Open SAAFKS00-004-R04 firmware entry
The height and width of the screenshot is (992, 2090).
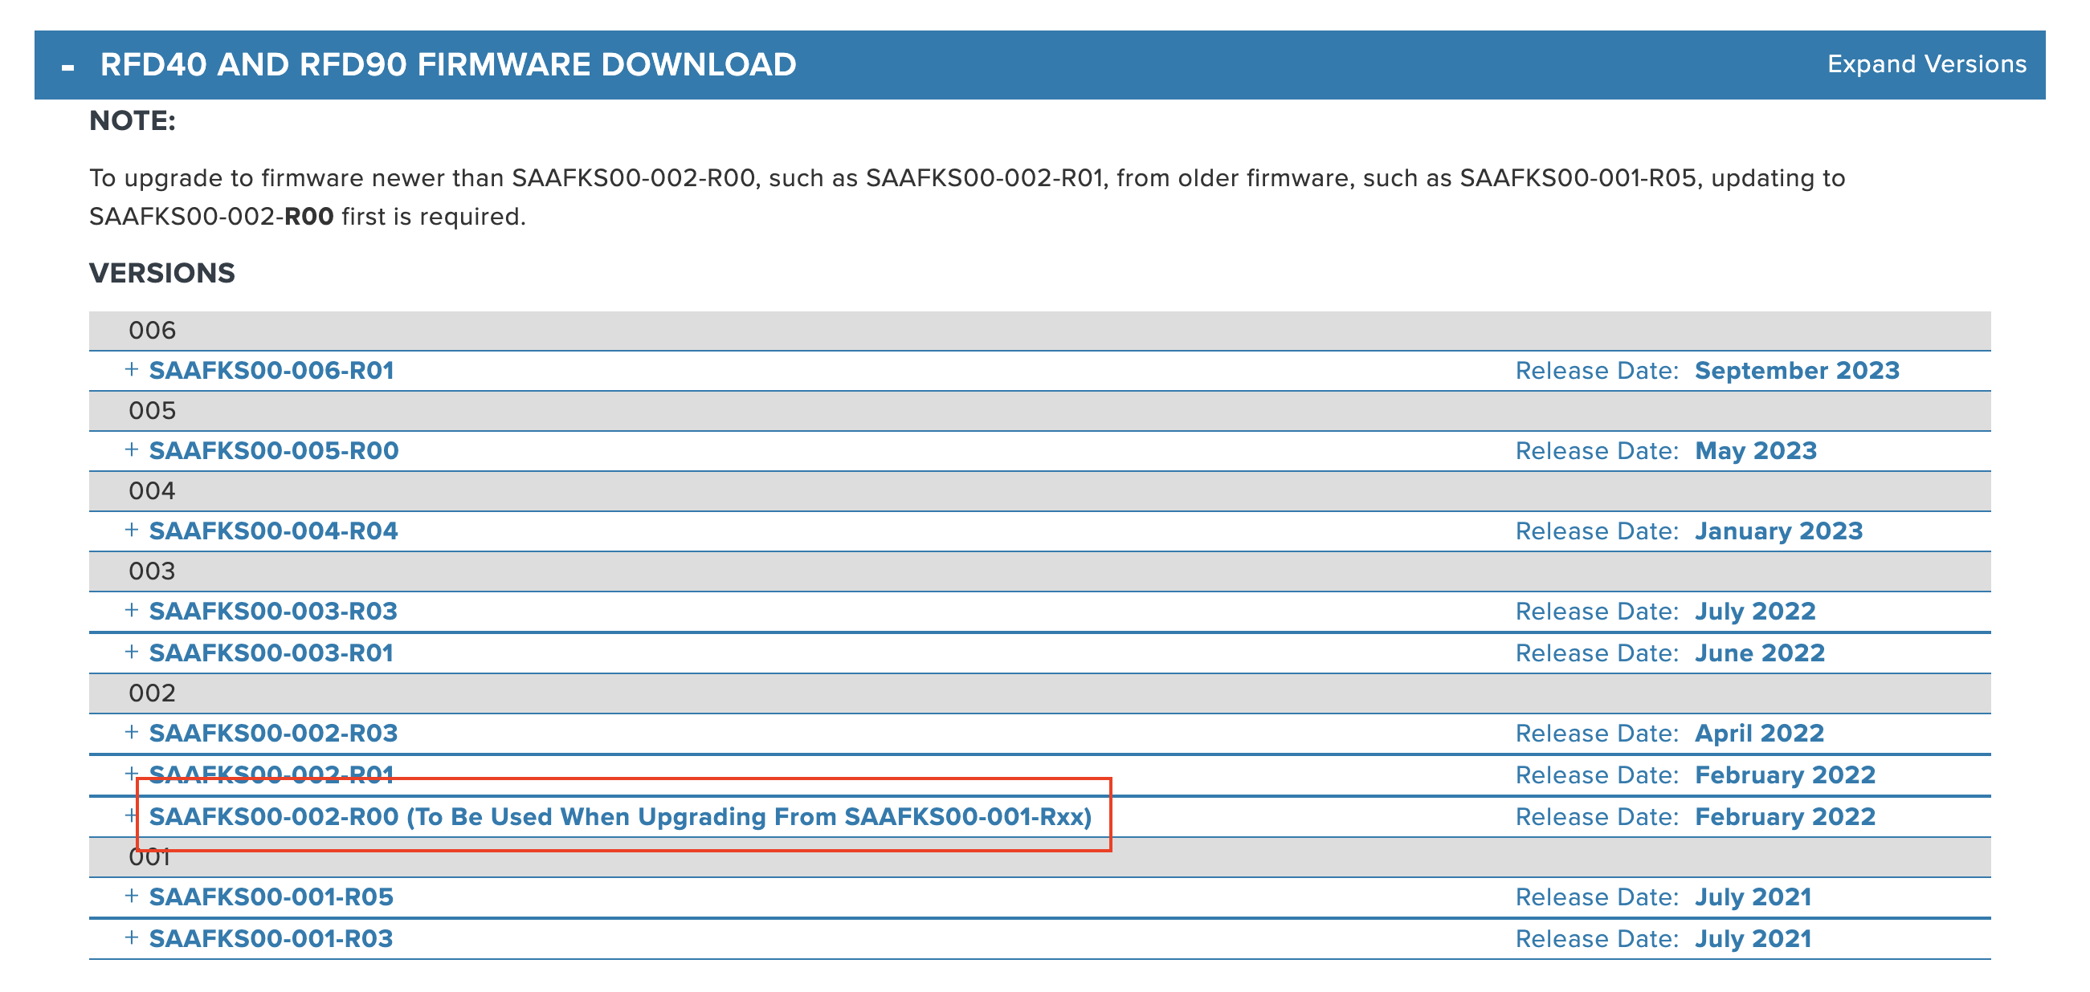[273, 531]
